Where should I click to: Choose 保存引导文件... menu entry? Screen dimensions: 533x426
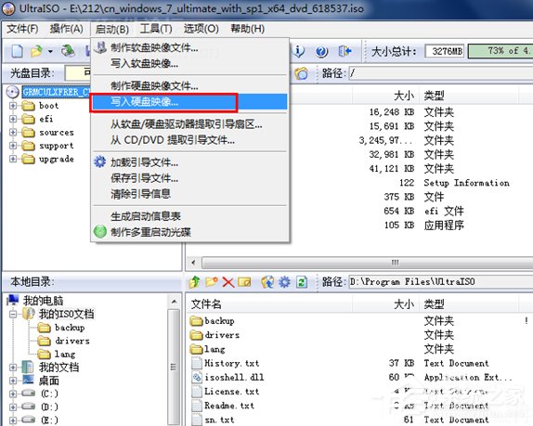pos(189,178)
